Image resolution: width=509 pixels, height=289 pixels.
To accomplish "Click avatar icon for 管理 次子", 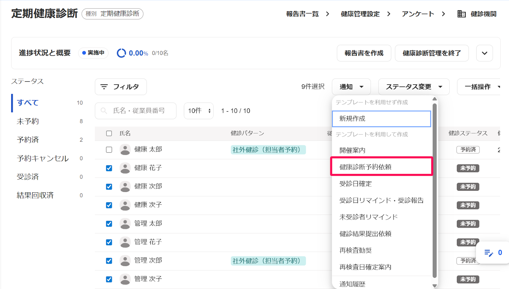I will pos(125,279).
